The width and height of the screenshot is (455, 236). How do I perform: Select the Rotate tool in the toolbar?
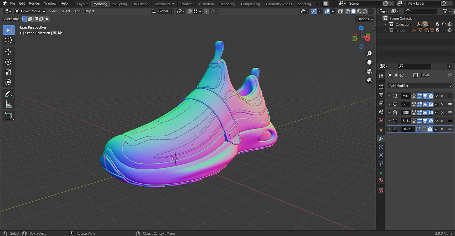point(9,62)
